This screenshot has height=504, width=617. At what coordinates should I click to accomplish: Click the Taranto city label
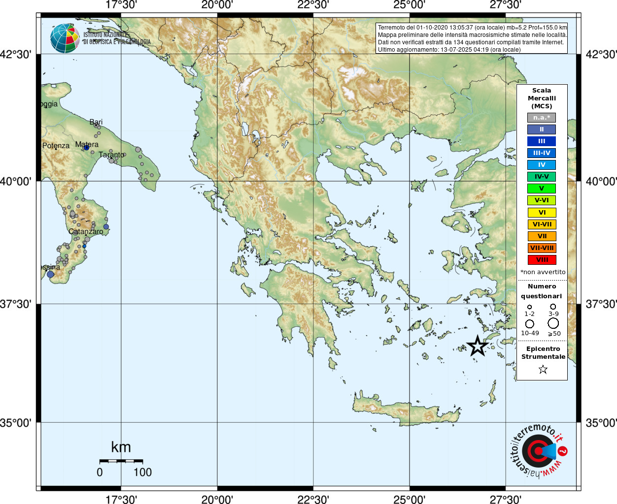112,155
